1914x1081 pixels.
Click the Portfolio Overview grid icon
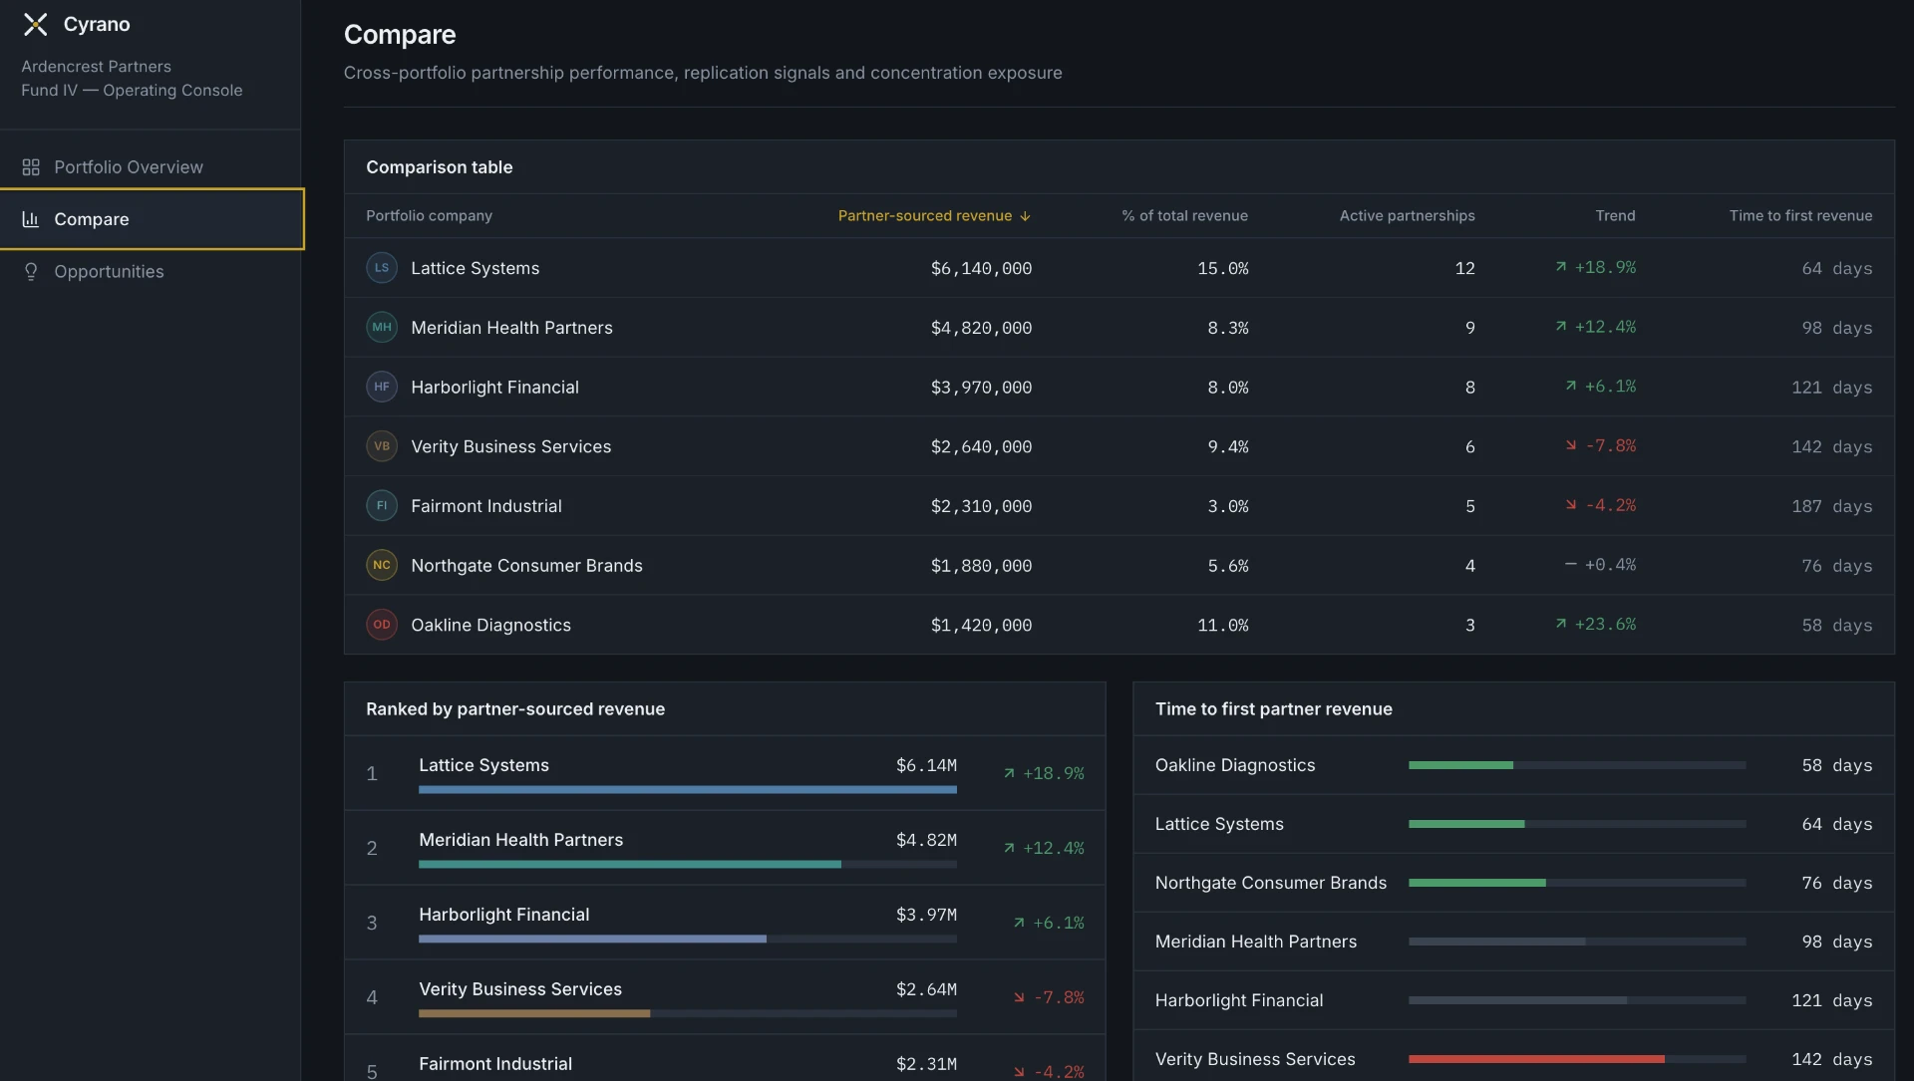(x=31, y=167)
